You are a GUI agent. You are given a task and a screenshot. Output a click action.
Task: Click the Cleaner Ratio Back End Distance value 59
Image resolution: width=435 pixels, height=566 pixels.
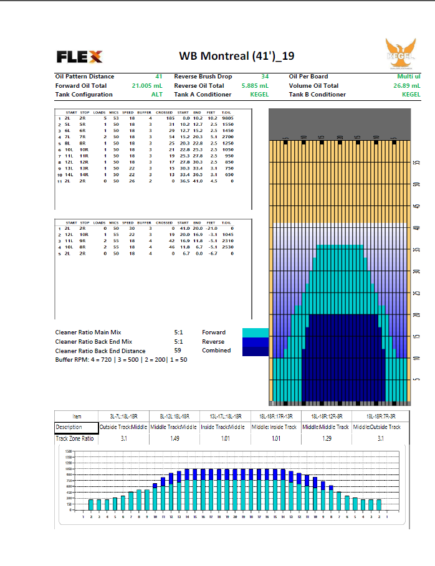(x=178, y=351)
